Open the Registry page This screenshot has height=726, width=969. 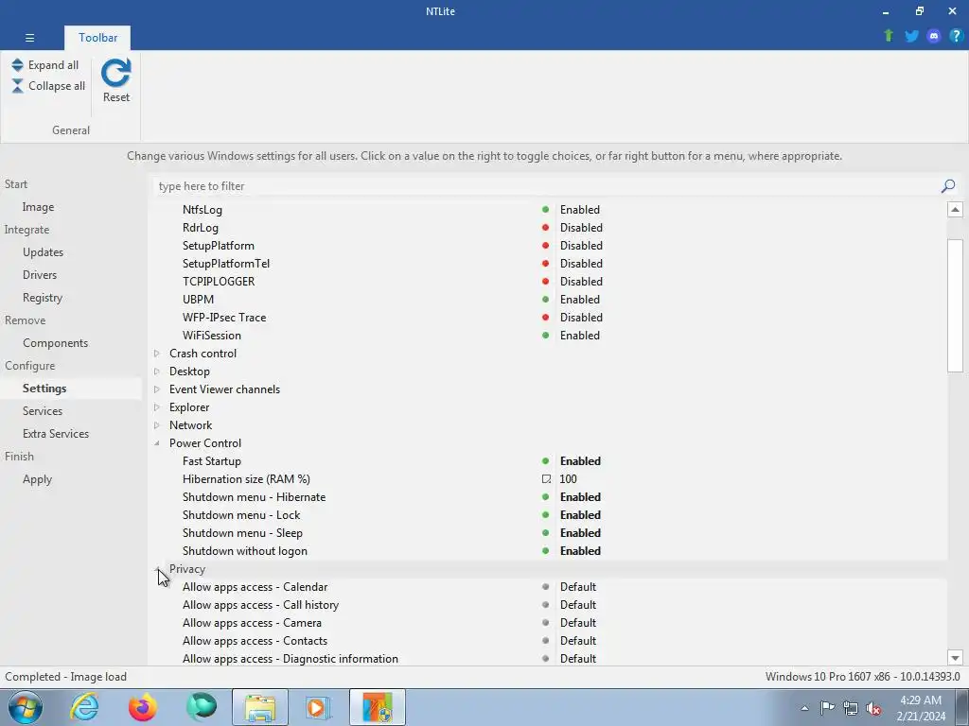click(42, 298)
